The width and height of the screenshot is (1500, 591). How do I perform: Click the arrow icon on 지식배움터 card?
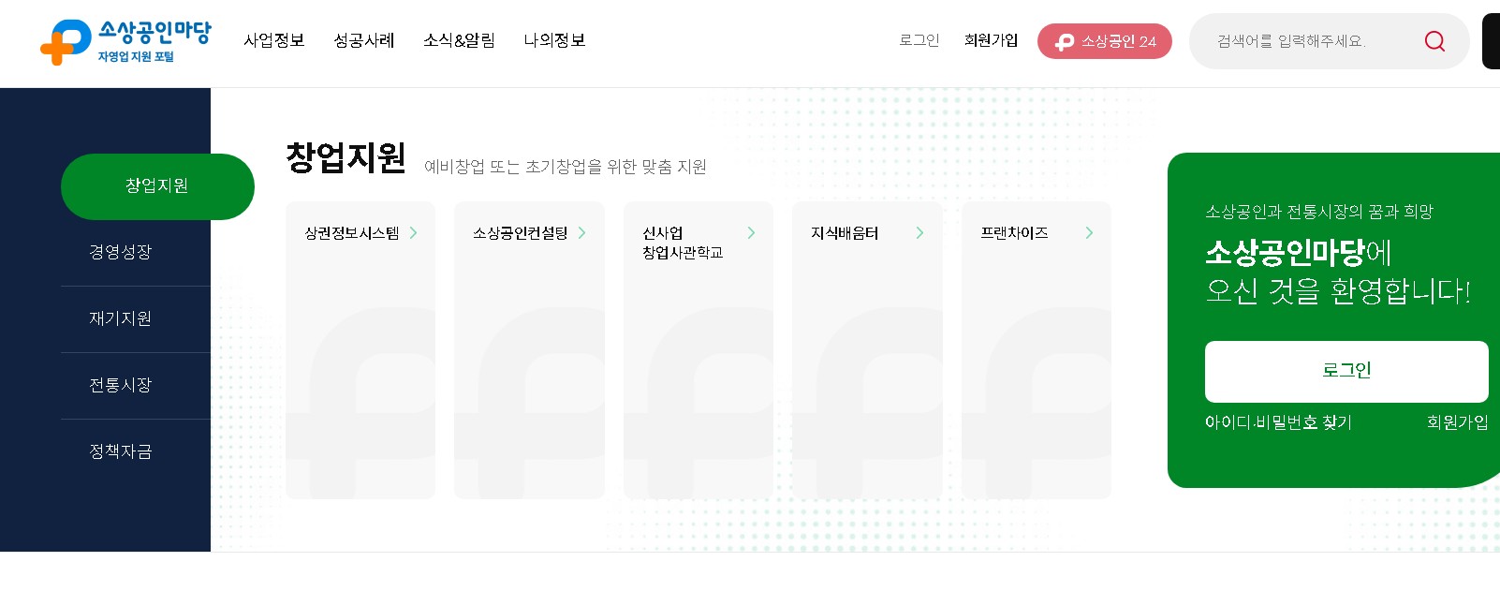coord(919,233)
